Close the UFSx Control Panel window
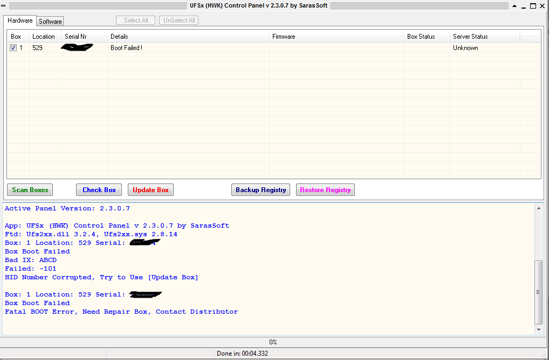The height and width of the screenshot is (360, 549). coord(543,5)
